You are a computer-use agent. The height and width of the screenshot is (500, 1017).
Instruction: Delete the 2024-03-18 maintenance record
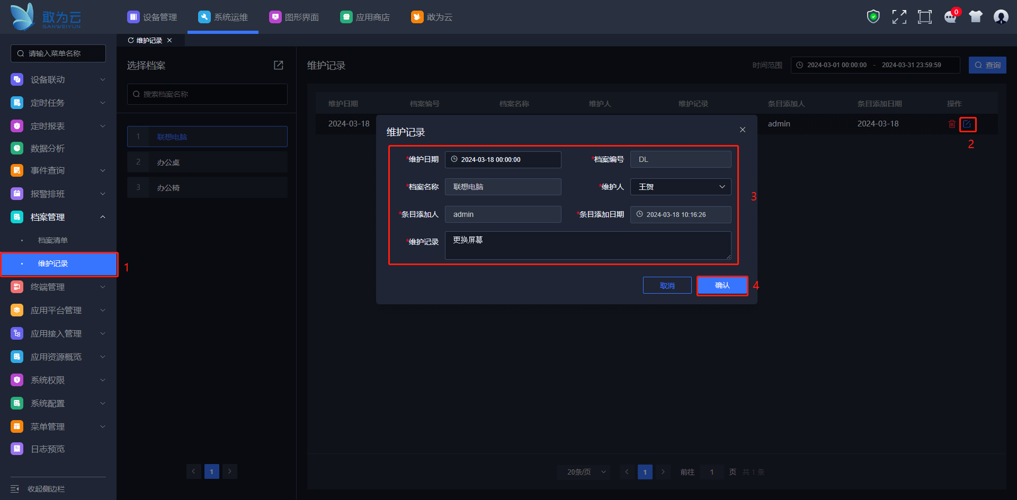click(952, 124)
